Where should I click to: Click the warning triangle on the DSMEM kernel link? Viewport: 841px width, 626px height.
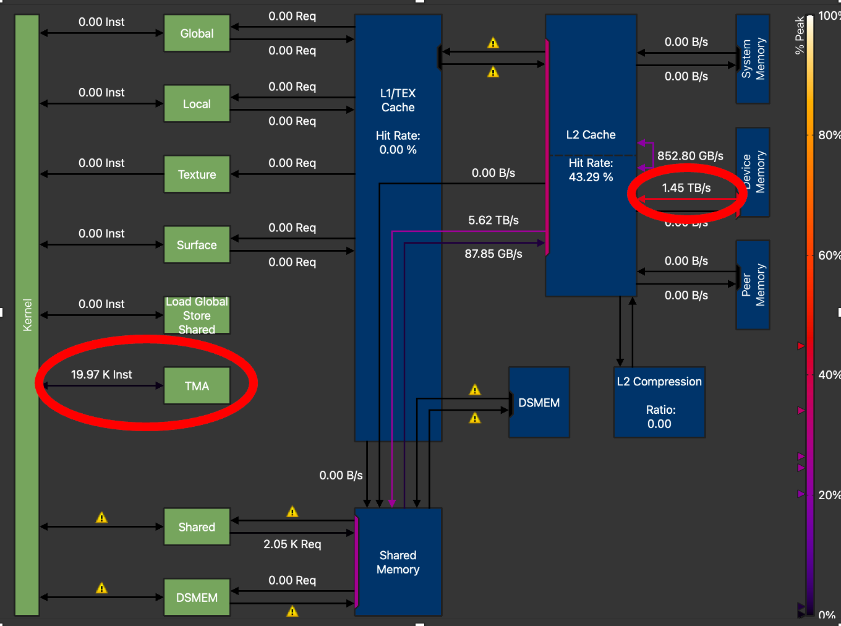point(101,586)
